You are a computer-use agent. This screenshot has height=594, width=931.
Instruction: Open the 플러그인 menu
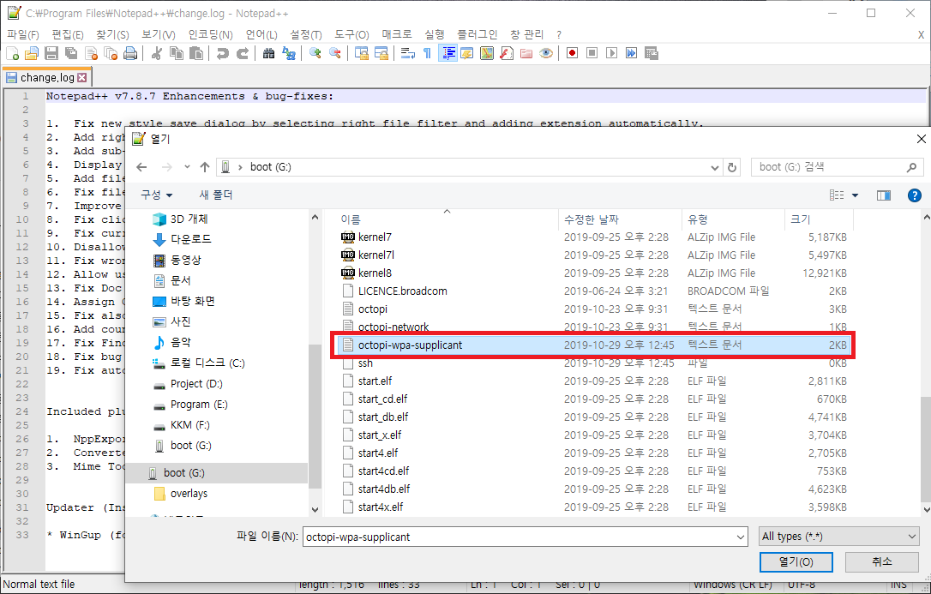tap(477, 35)
